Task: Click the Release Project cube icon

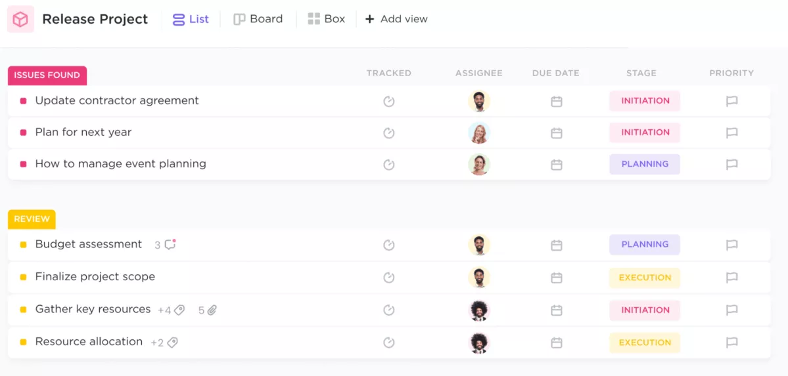Action: pos(20,20)
